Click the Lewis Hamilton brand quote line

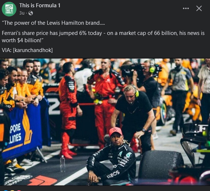tap(53, 23)
